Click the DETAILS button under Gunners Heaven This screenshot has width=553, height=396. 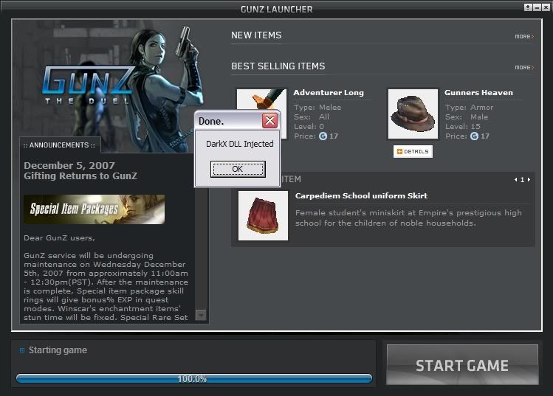(x=413, y=151)
